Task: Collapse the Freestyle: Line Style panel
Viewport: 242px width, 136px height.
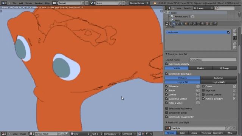Action: [x=166, y=122]
